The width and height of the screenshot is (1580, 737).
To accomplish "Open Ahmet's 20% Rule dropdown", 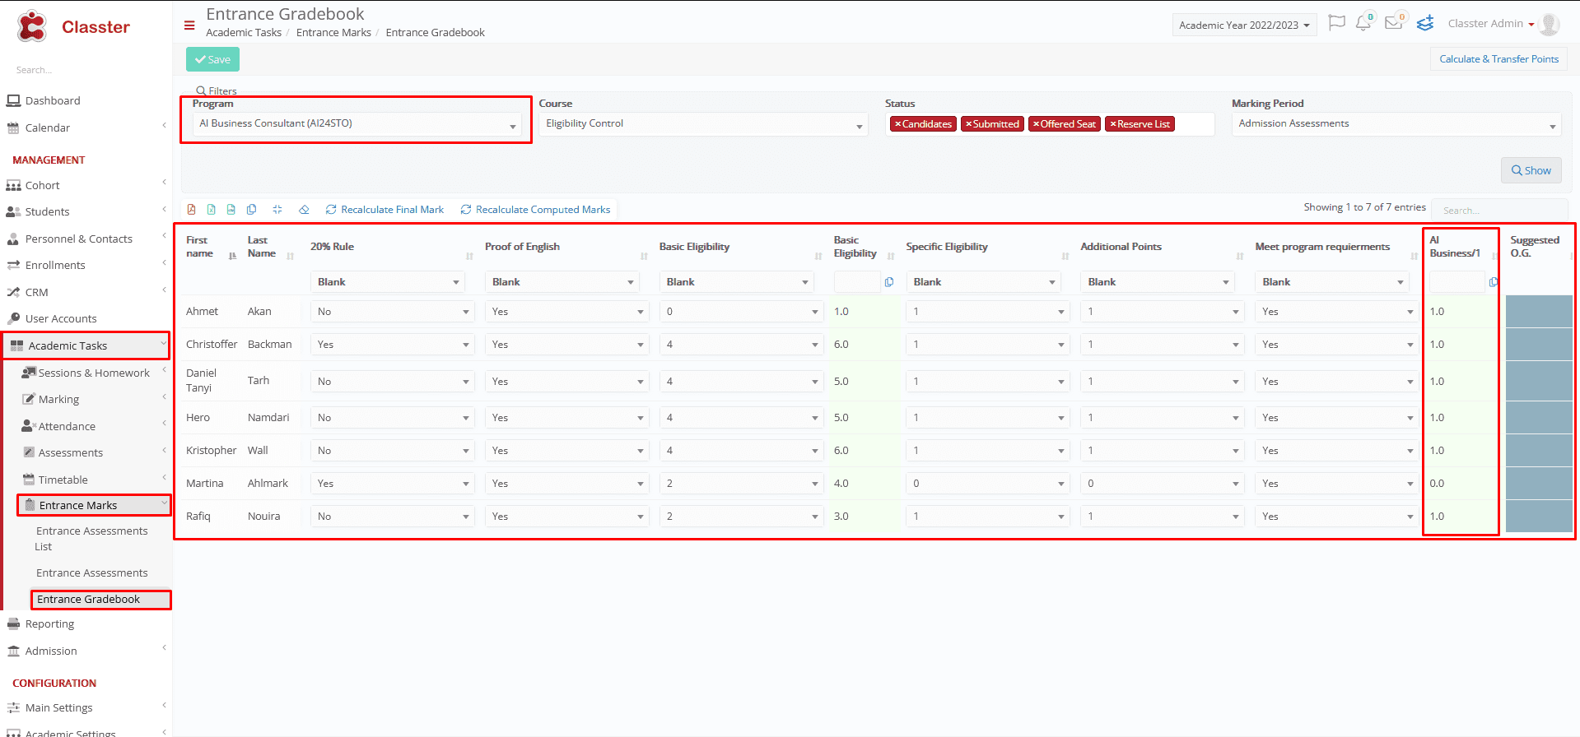I will point(392,312).
